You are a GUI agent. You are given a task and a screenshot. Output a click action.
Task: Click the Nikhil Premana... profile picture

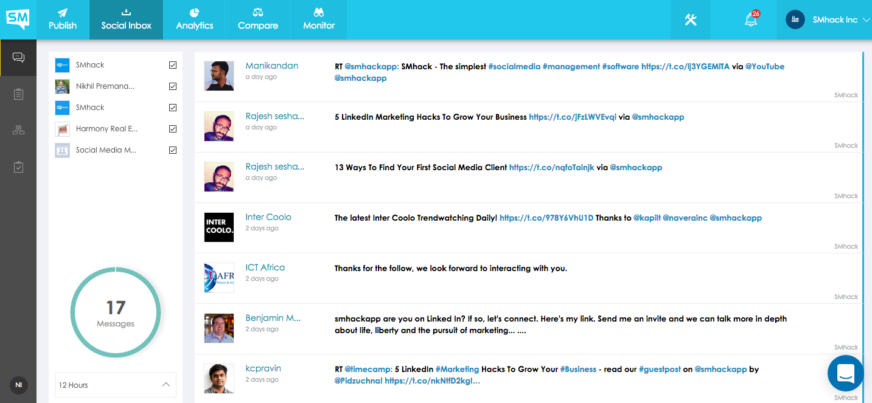[x=62, y=86]
